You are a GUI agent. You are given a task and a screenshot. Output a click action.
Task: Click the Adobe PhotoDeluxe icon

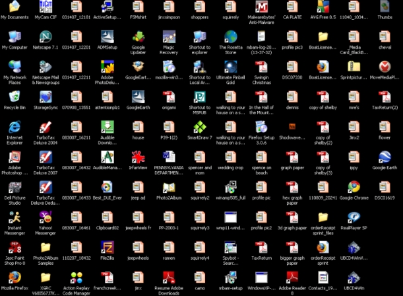pyautogui.click(x=107, y=67)
